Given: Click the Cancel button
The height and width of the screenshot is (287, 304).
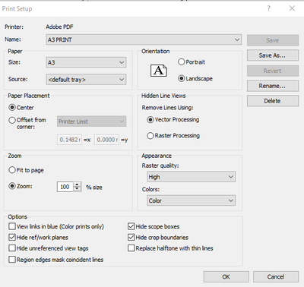Looking at the screenshot, I should point(276,276).
